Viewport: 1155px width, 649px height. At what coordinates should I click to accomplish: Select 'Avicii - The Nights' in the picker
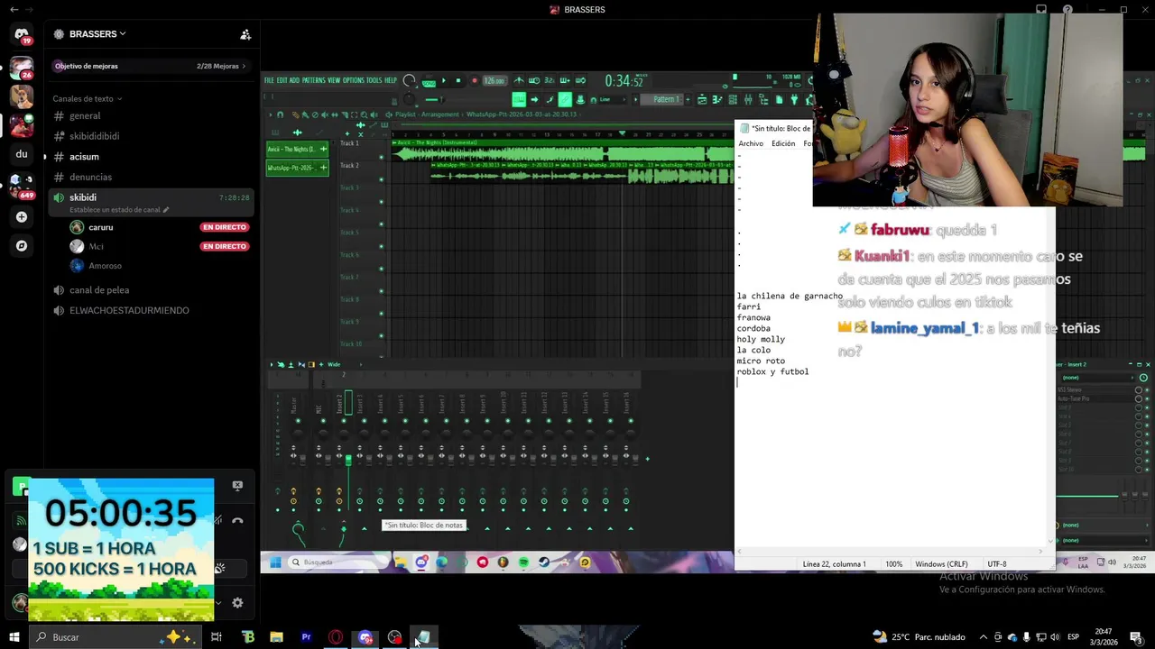click(297, 149)
